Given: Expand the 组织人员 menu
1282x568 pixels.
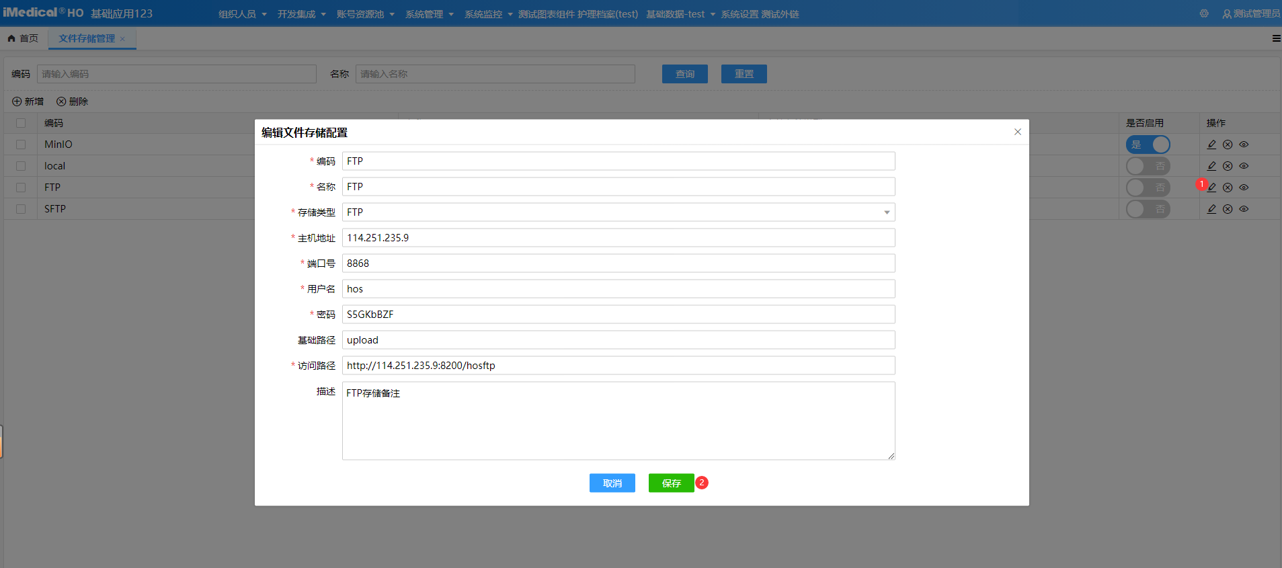Looking at the screenshot, I should coord(243,14).
